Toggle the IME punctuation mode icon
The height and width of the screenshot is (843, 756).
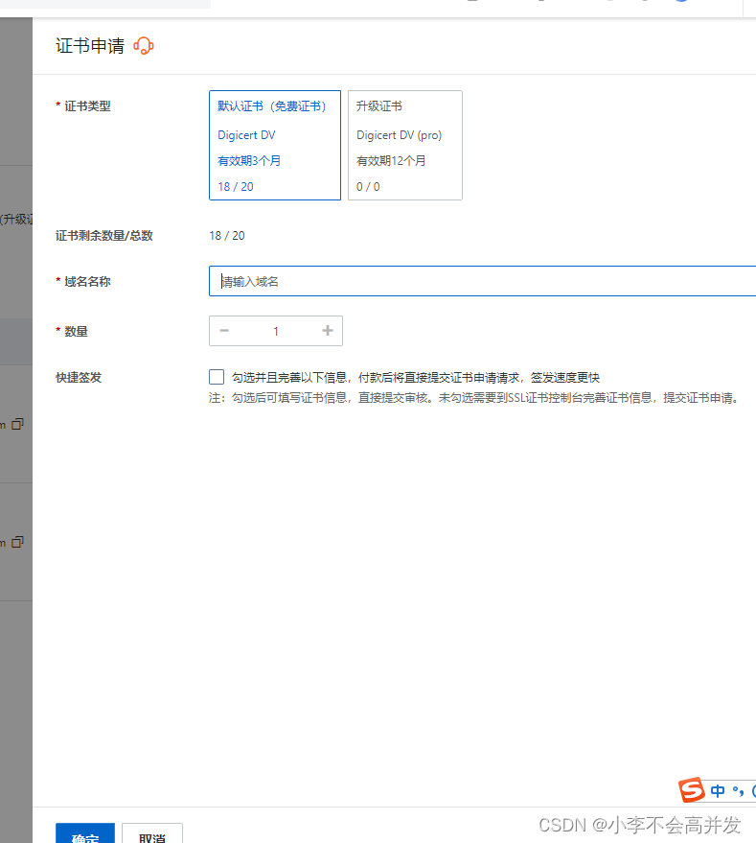tap(738, 791)
